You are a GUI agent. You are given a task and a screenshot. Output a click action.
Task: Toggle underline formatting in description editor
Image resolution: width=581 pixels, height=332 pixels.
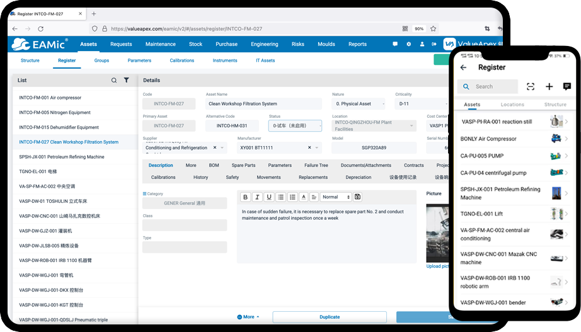tap(269, 197)
